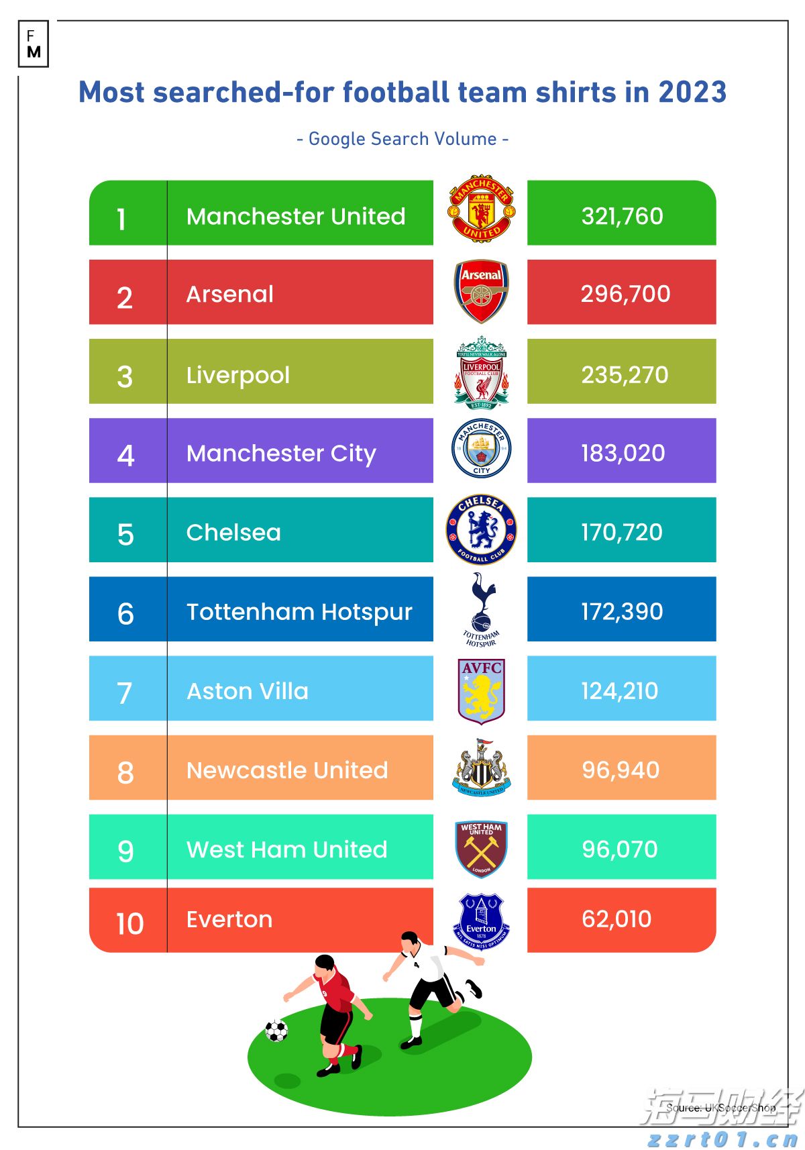805x1150 pixels.
Task: Click the Source: UKSoccerShop credit text
Action: (721, 1107)
